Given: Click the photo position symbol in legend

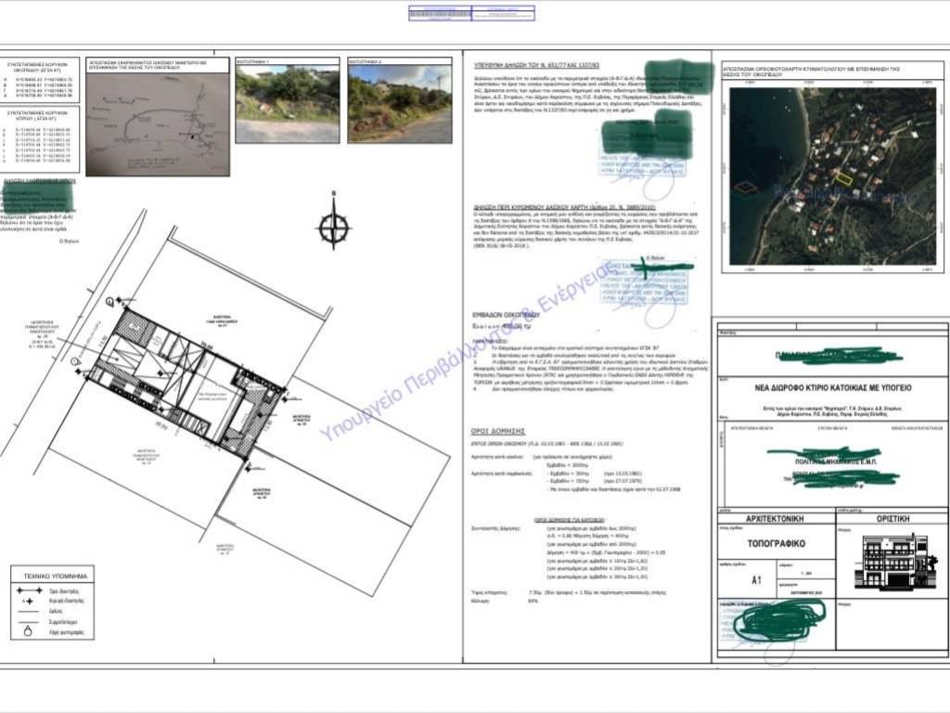Looking at the screenshot, I should pyautogui.click(x=28, y=633).
